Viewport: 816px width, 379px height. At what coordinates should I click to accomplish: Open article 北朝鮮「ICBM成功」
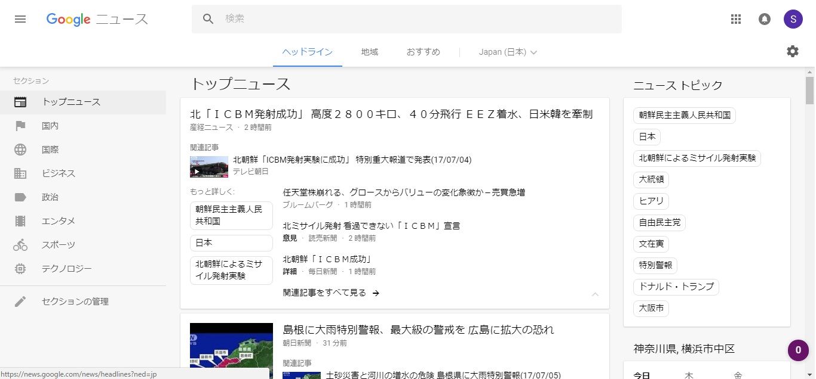pos(328,259)
